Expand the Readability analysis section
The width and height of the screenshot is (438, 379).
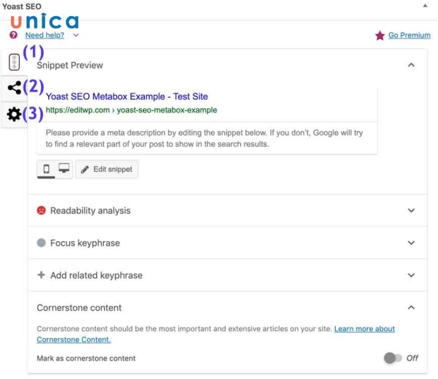pyautogui.click(x=411, y=210)
